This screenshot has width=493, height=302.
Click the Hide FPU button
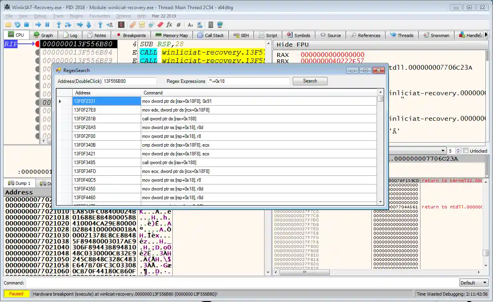(x=293, y=45)
